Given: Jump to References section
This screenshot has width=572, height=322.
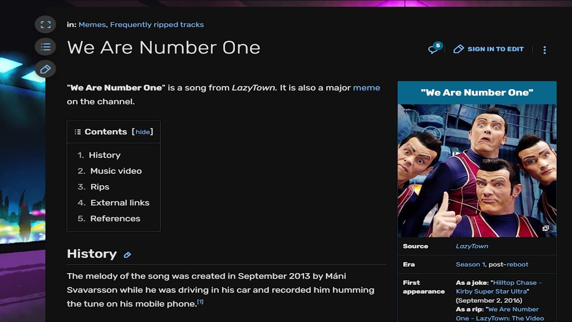Looking at the screenshot, I should 115,219.
